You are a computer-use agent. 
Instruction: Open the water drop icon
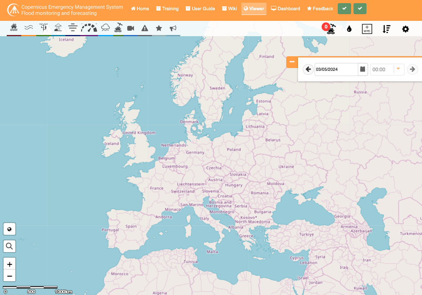pos(349,29)
